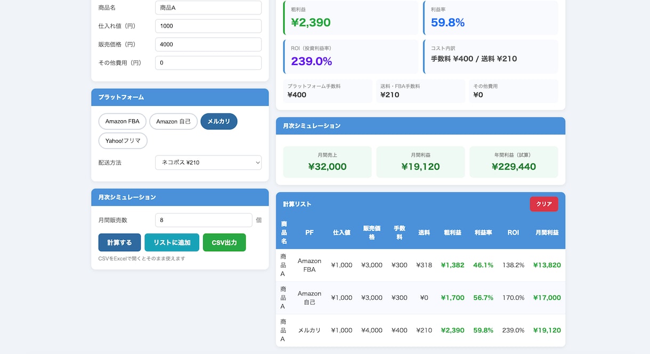
Task: Click the ¥400 fee cell in the メルカリ row
Action: [400, 330]
